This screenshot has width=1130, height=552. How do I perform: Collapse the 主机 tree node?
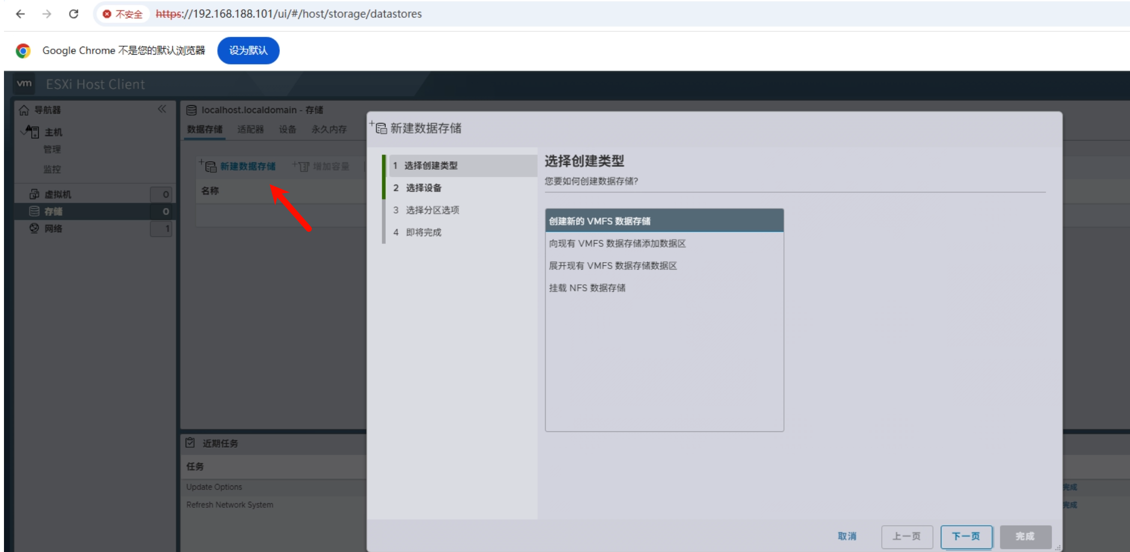[x=23, y=132]
